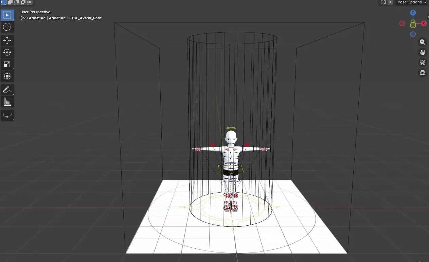Image resolution: width=429 pixels, height=262 pixels.
Task: Select the Annotate pencil tool
Action: [7, 90]
